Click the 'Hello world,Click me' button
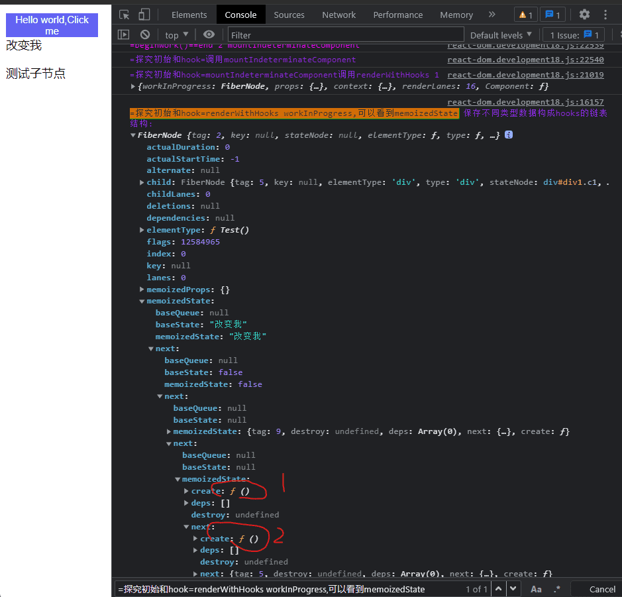This screenshot has width=622, height=597. (x=52, y=25)
